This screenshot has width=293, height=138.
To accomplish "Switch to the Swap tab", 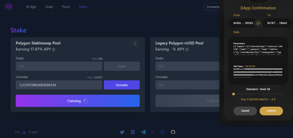I will [x=49, y=7].
